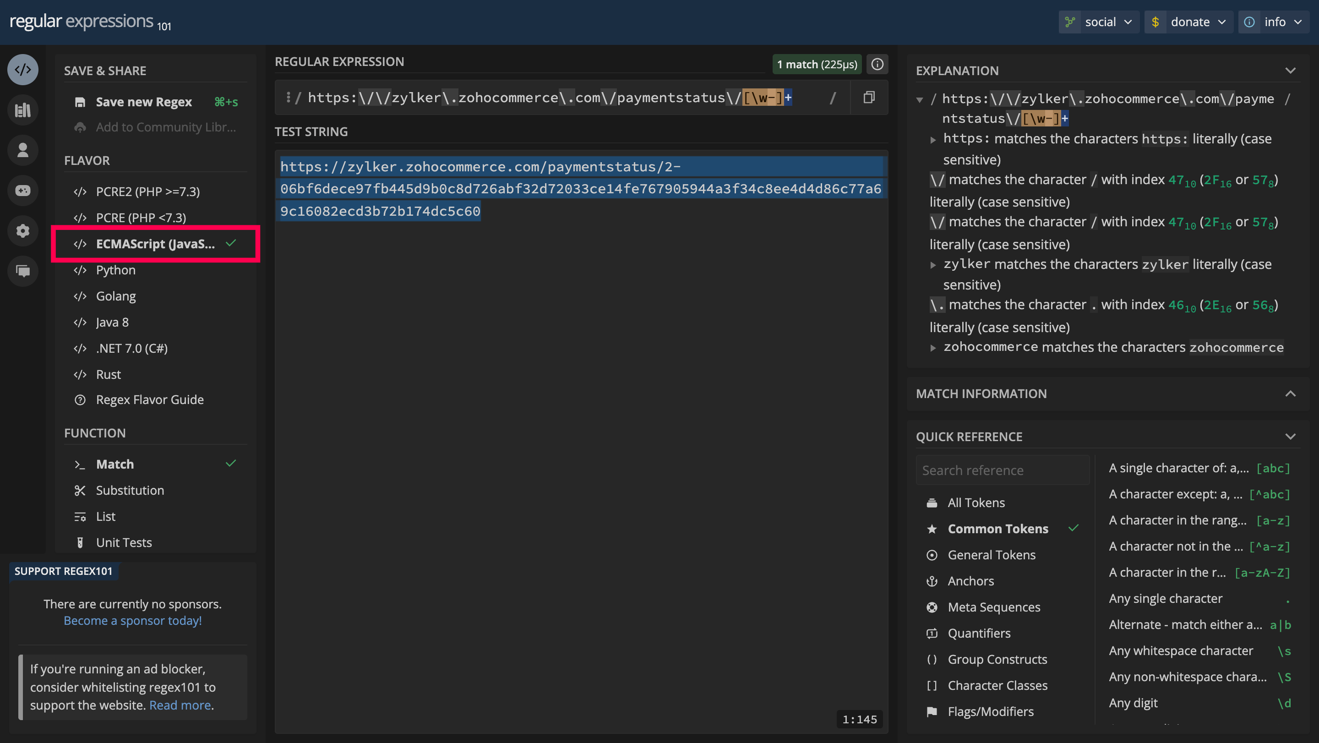The width and height of the screenshot is (1319, 743).
Task: Follow Become a sponsor today link
Action: [x=133, y=620]
